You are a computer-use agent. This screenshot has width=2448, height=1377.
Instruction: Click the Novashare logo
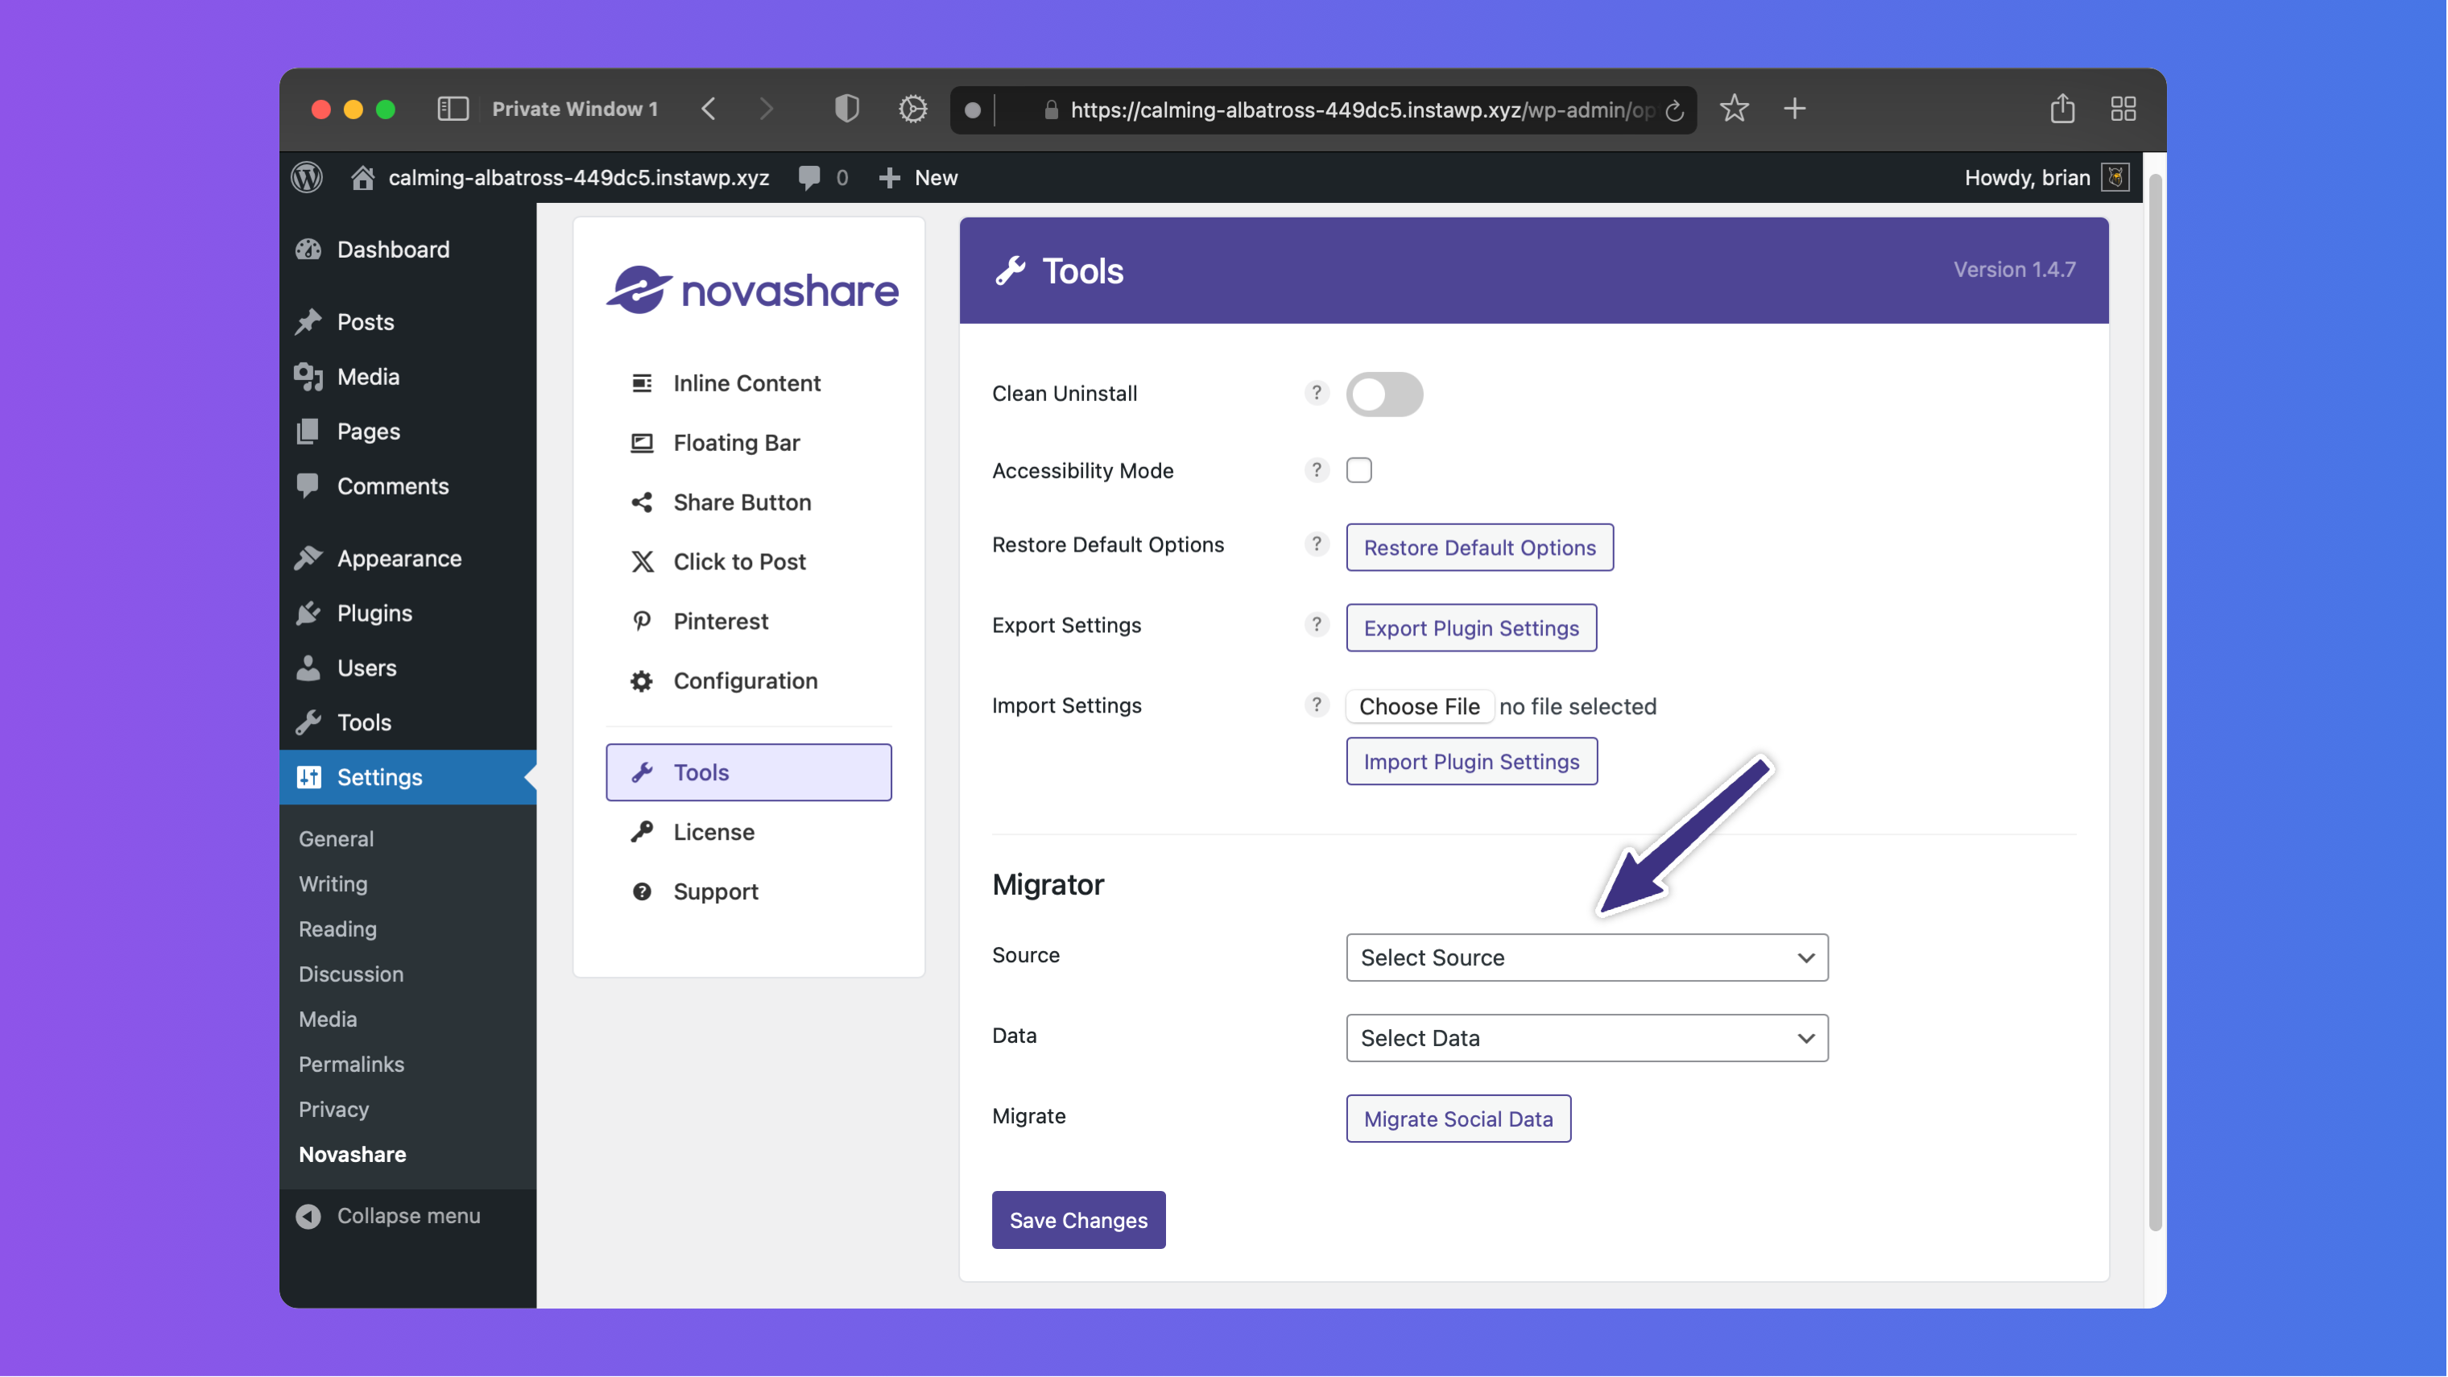751,289
